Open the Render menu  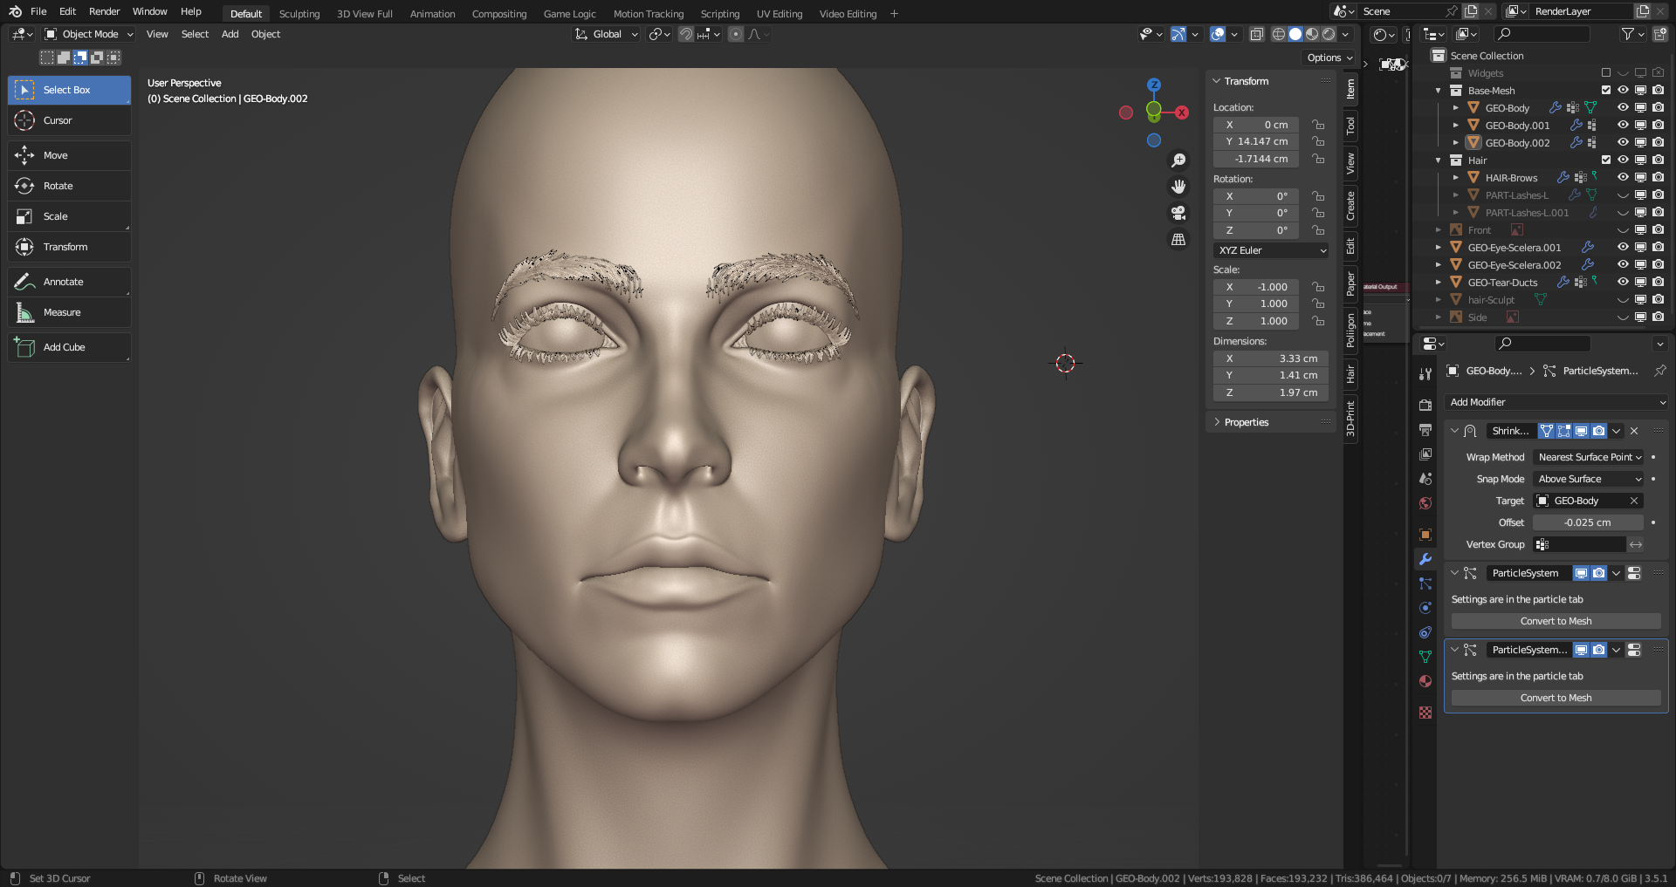click(x=104, y=11)
